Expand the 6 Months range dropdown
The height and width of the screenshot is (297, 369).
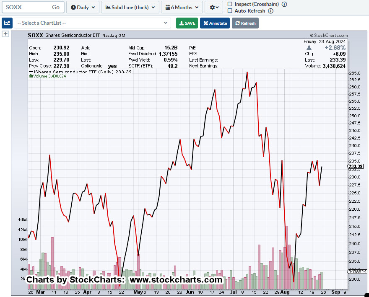click(182, 7)
